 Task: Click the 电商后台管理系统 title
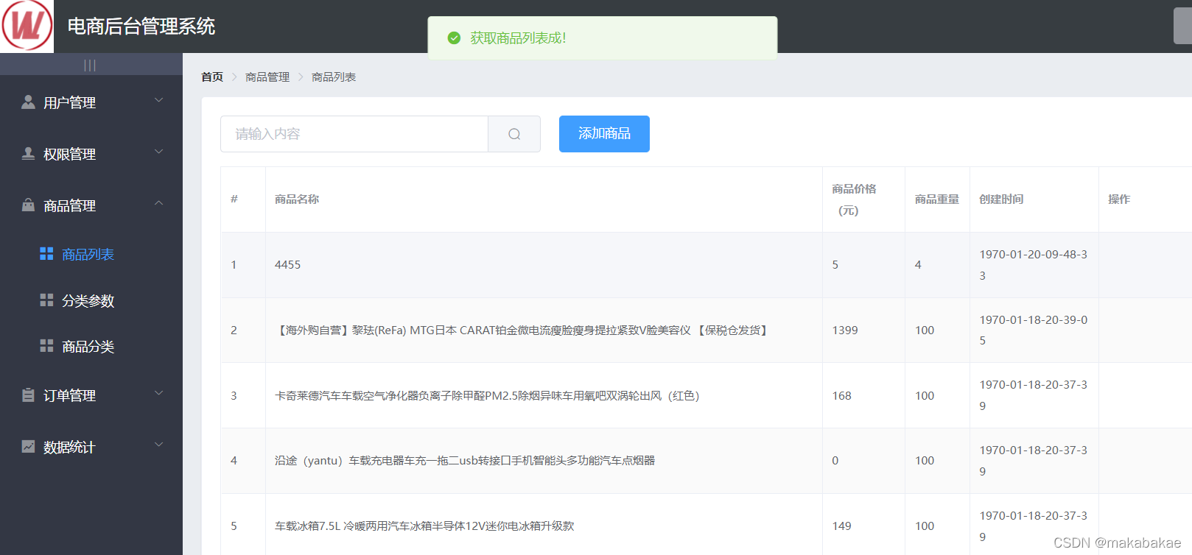141,26
